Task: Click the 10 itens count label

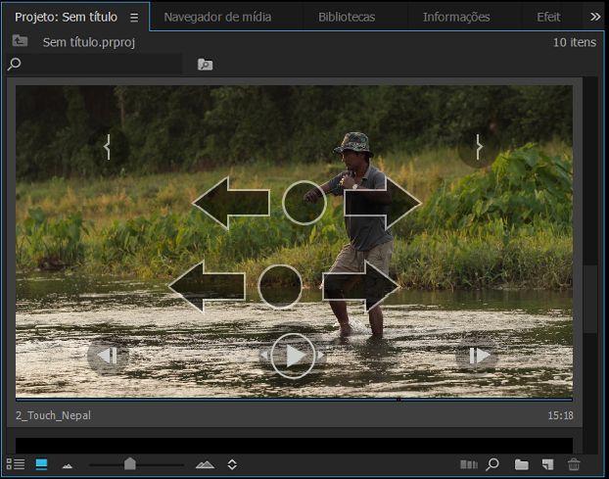Action: pyautogui.click(x=575, y=42)
